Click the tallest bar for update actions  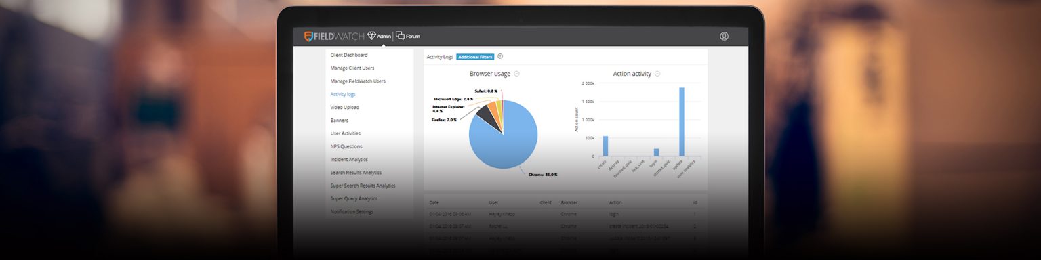click(x=682, y=122)
